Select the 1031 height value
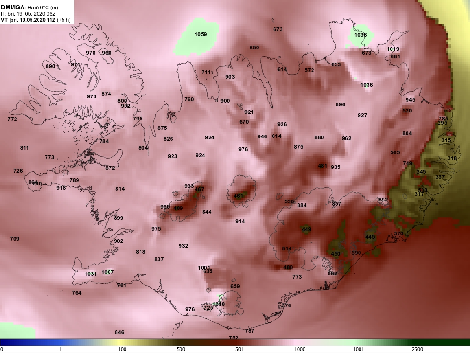470x353 pixels. point(91,274)
